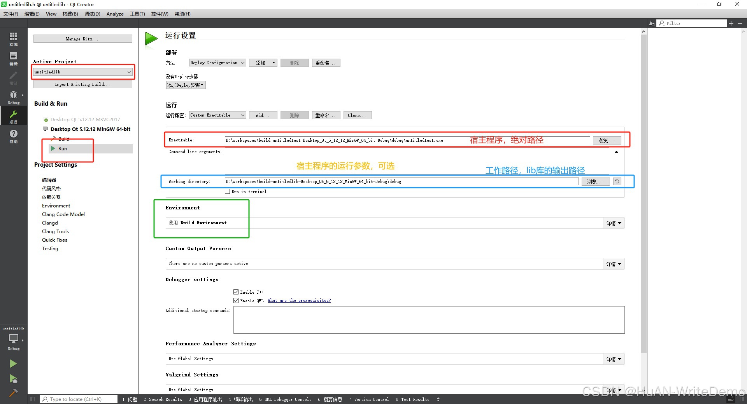Screen dimensions: 747x404
Task: Click Import Existing Build... button
Action: tap(83, 84)
